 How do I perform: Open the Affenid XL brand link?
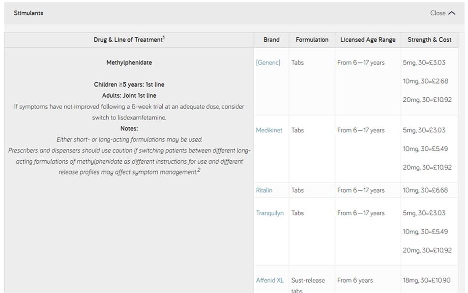pos(270,280)
